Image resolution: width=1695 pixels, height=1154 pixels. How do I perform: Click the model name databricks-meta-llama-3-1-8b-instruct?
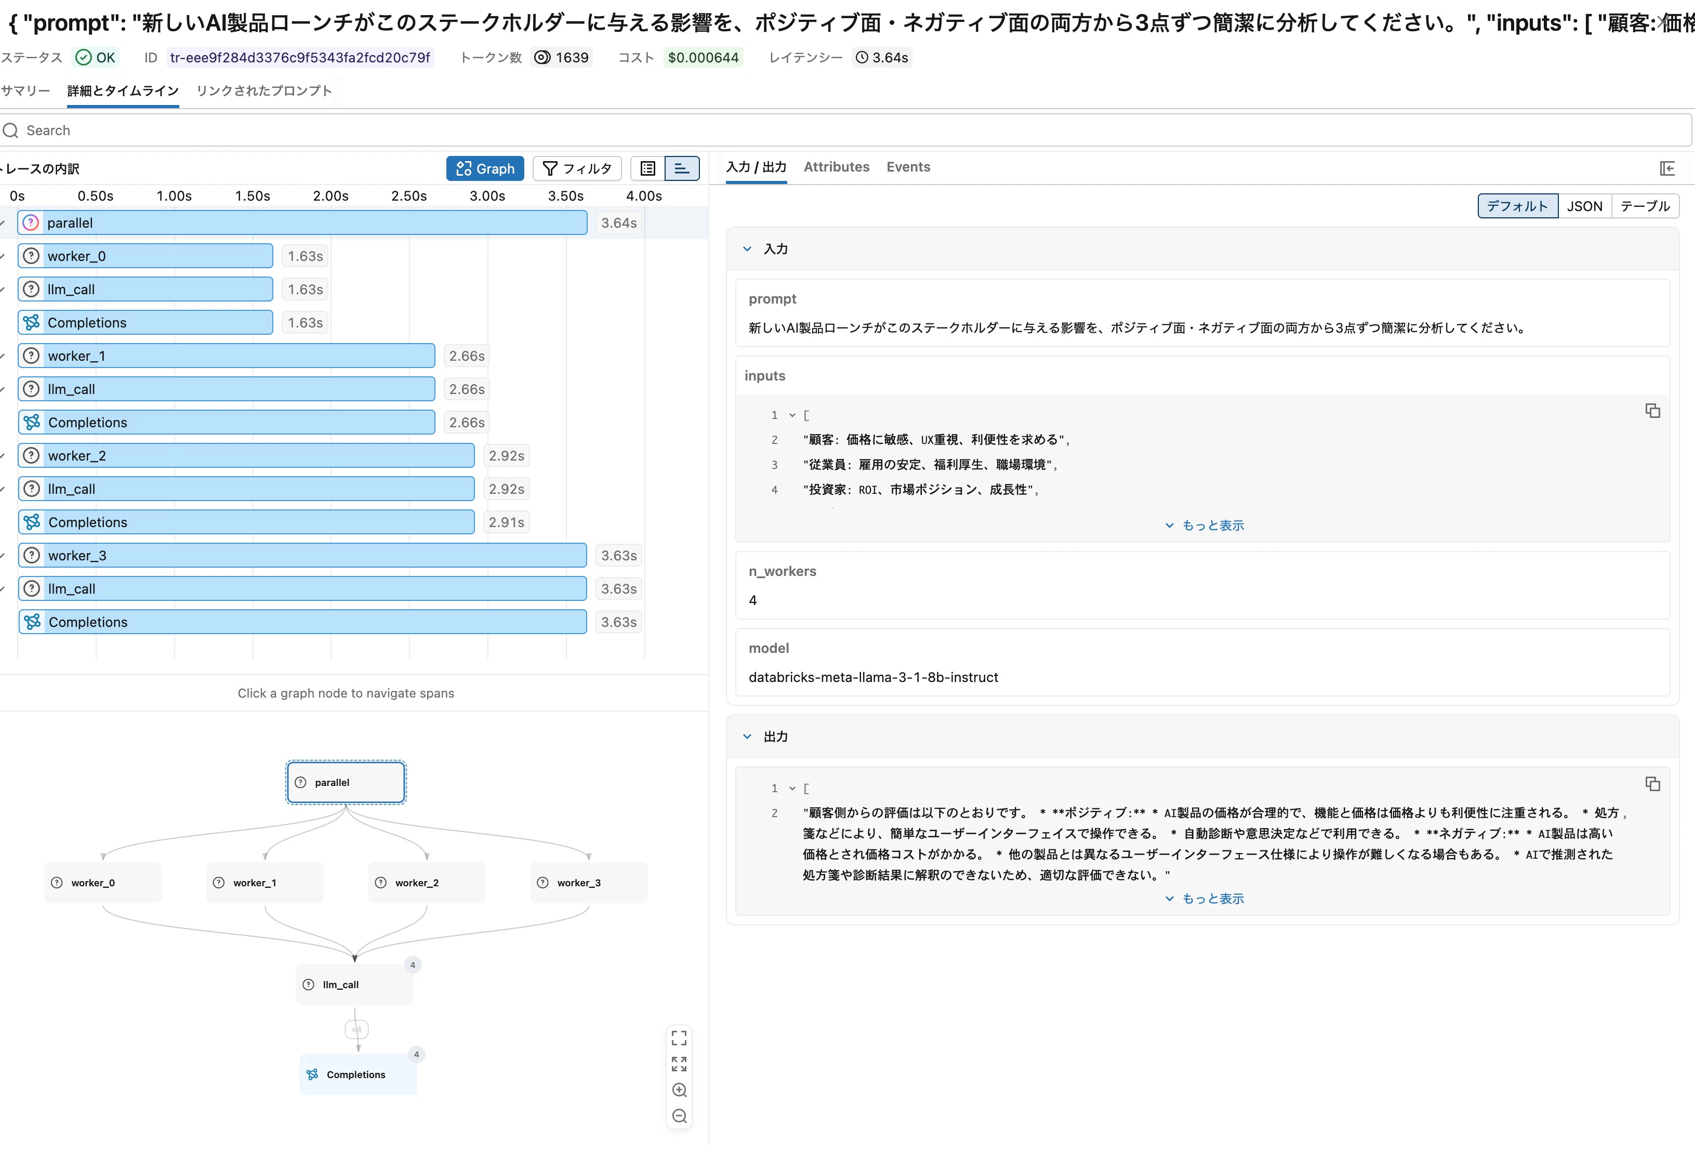point(873,678)
